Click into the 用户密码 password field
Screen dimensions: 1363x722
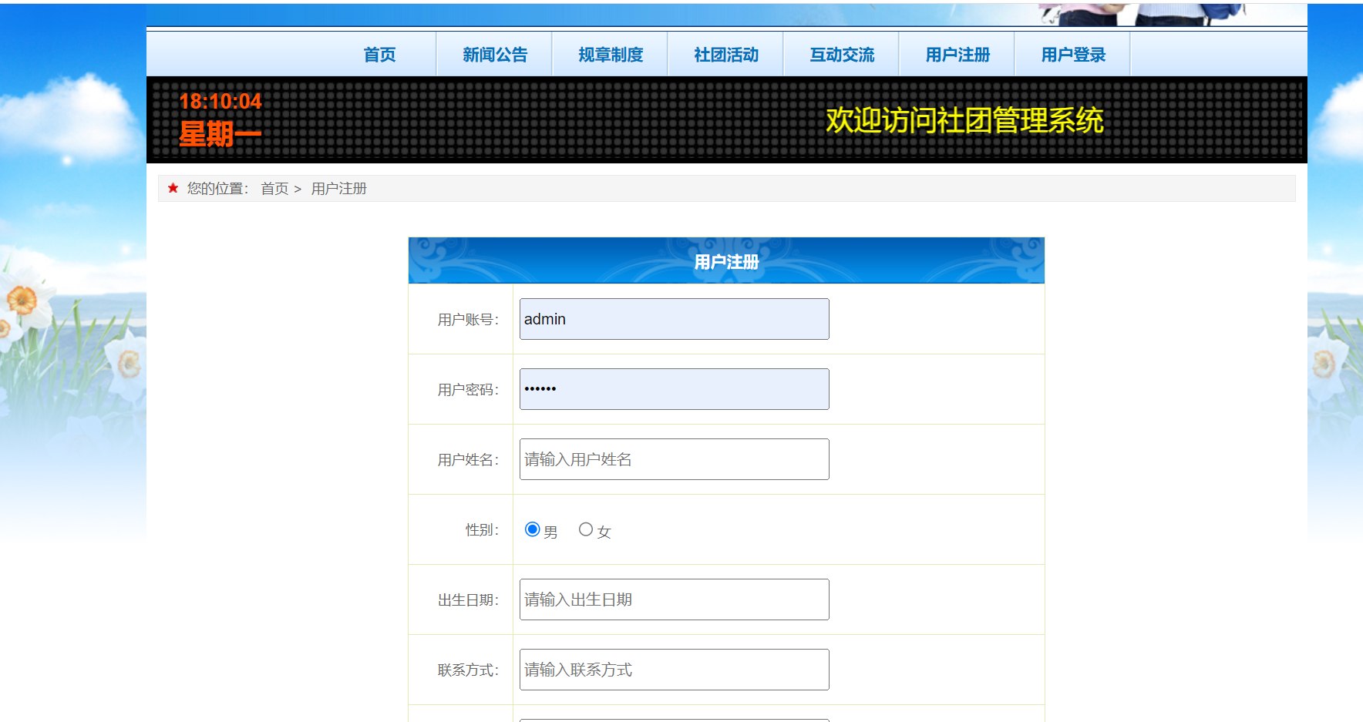[675, 389]
